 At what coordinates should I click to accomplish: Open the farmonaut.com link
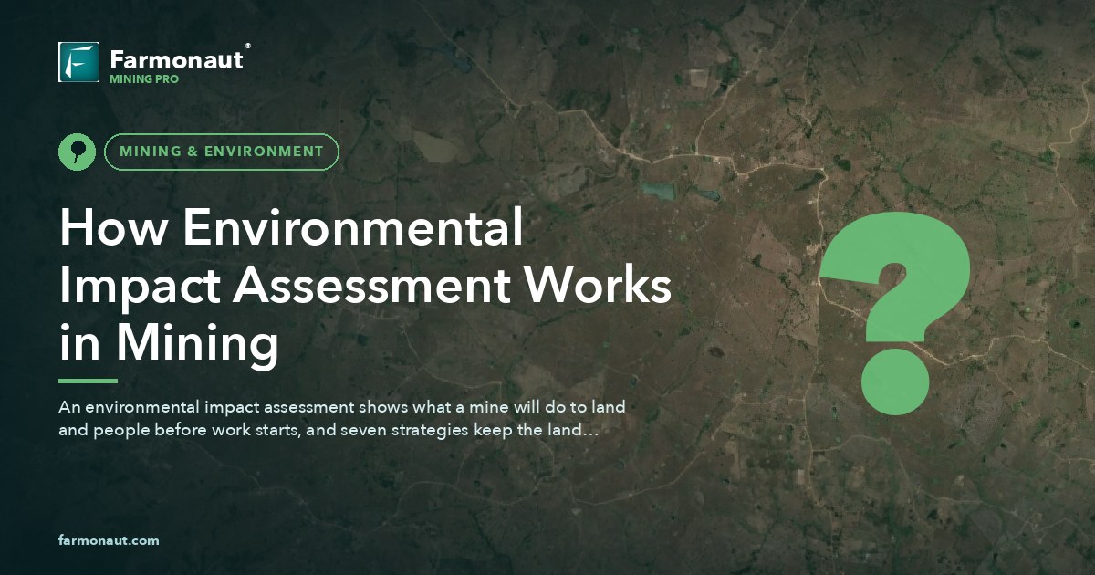(109, 540)
